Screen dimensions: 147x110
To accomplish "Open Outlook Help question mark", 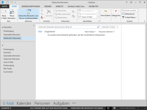I will click(127, 2).
